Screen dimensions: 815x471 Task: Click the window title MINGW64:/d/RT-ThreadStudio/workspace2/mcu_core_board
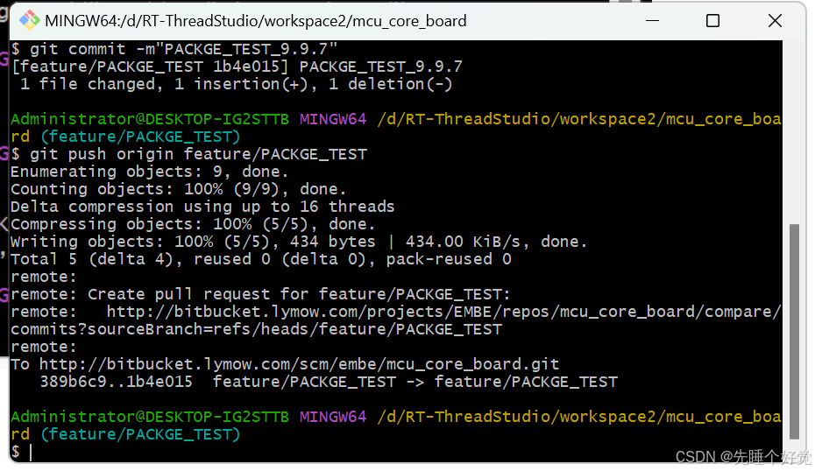(x=256, y=21)
